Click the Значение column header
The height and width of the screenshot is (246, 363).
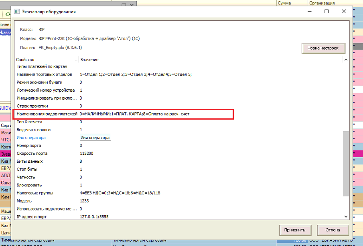coord(89,60)
